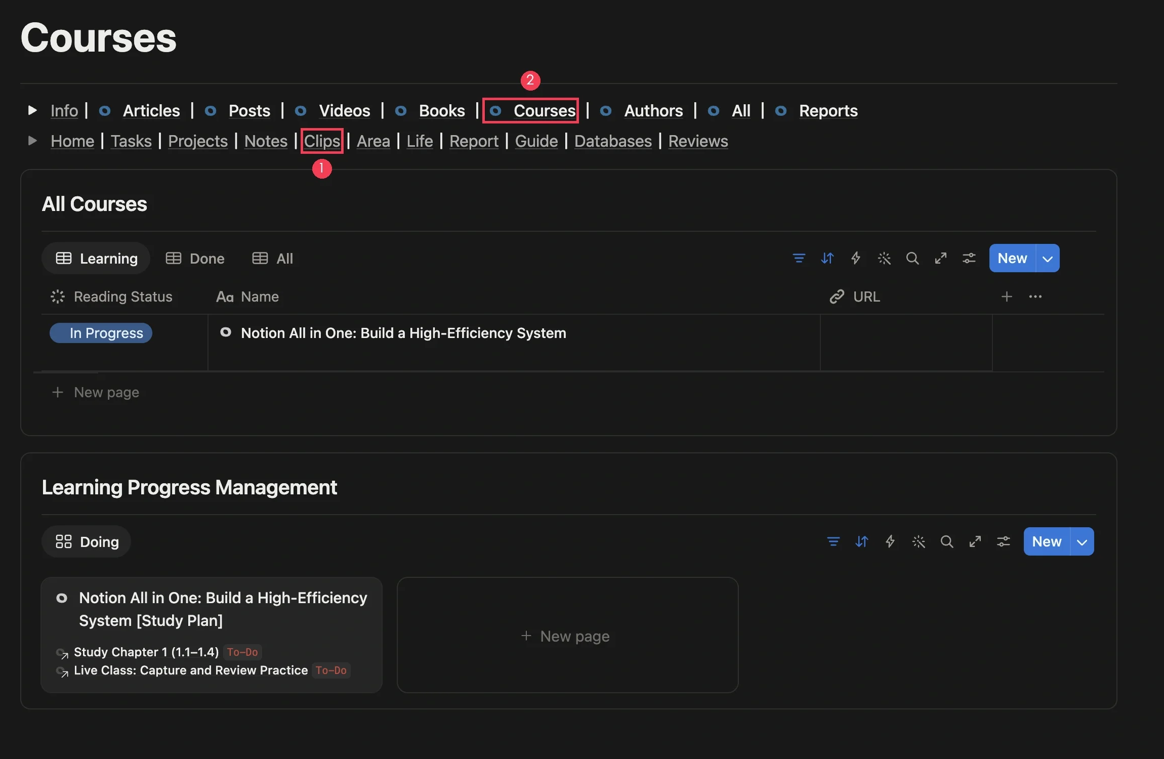Open the Reports page link
1164x759 pixels.
(x=828, y=111)
